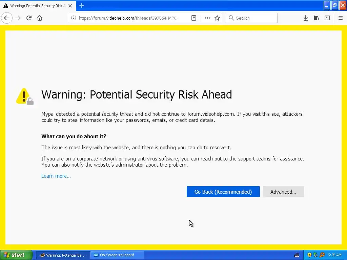Click the network tray icon
Screen dimensions: 347x260
[315, 255]
